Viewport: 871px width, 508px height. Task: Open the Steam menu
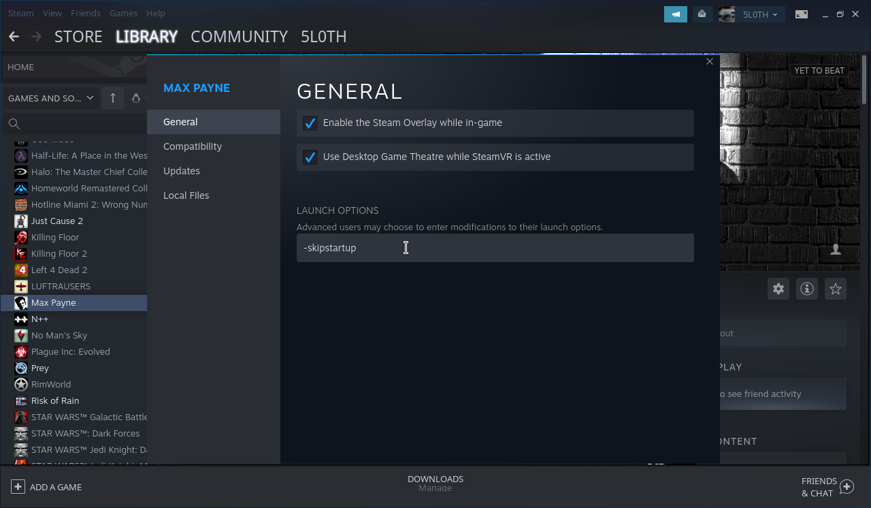21,13
